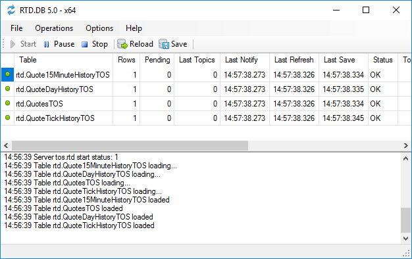Click the Pending column header

tap(157, 60)
